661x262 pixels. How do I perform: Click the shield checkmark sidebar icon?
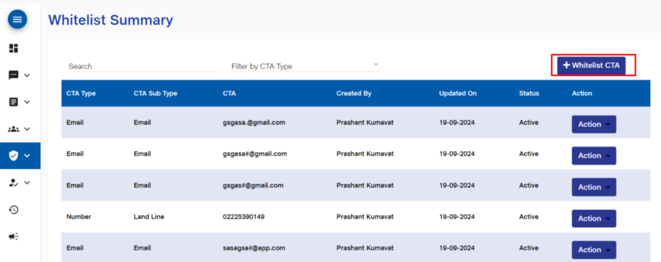(x=14, y=156)
